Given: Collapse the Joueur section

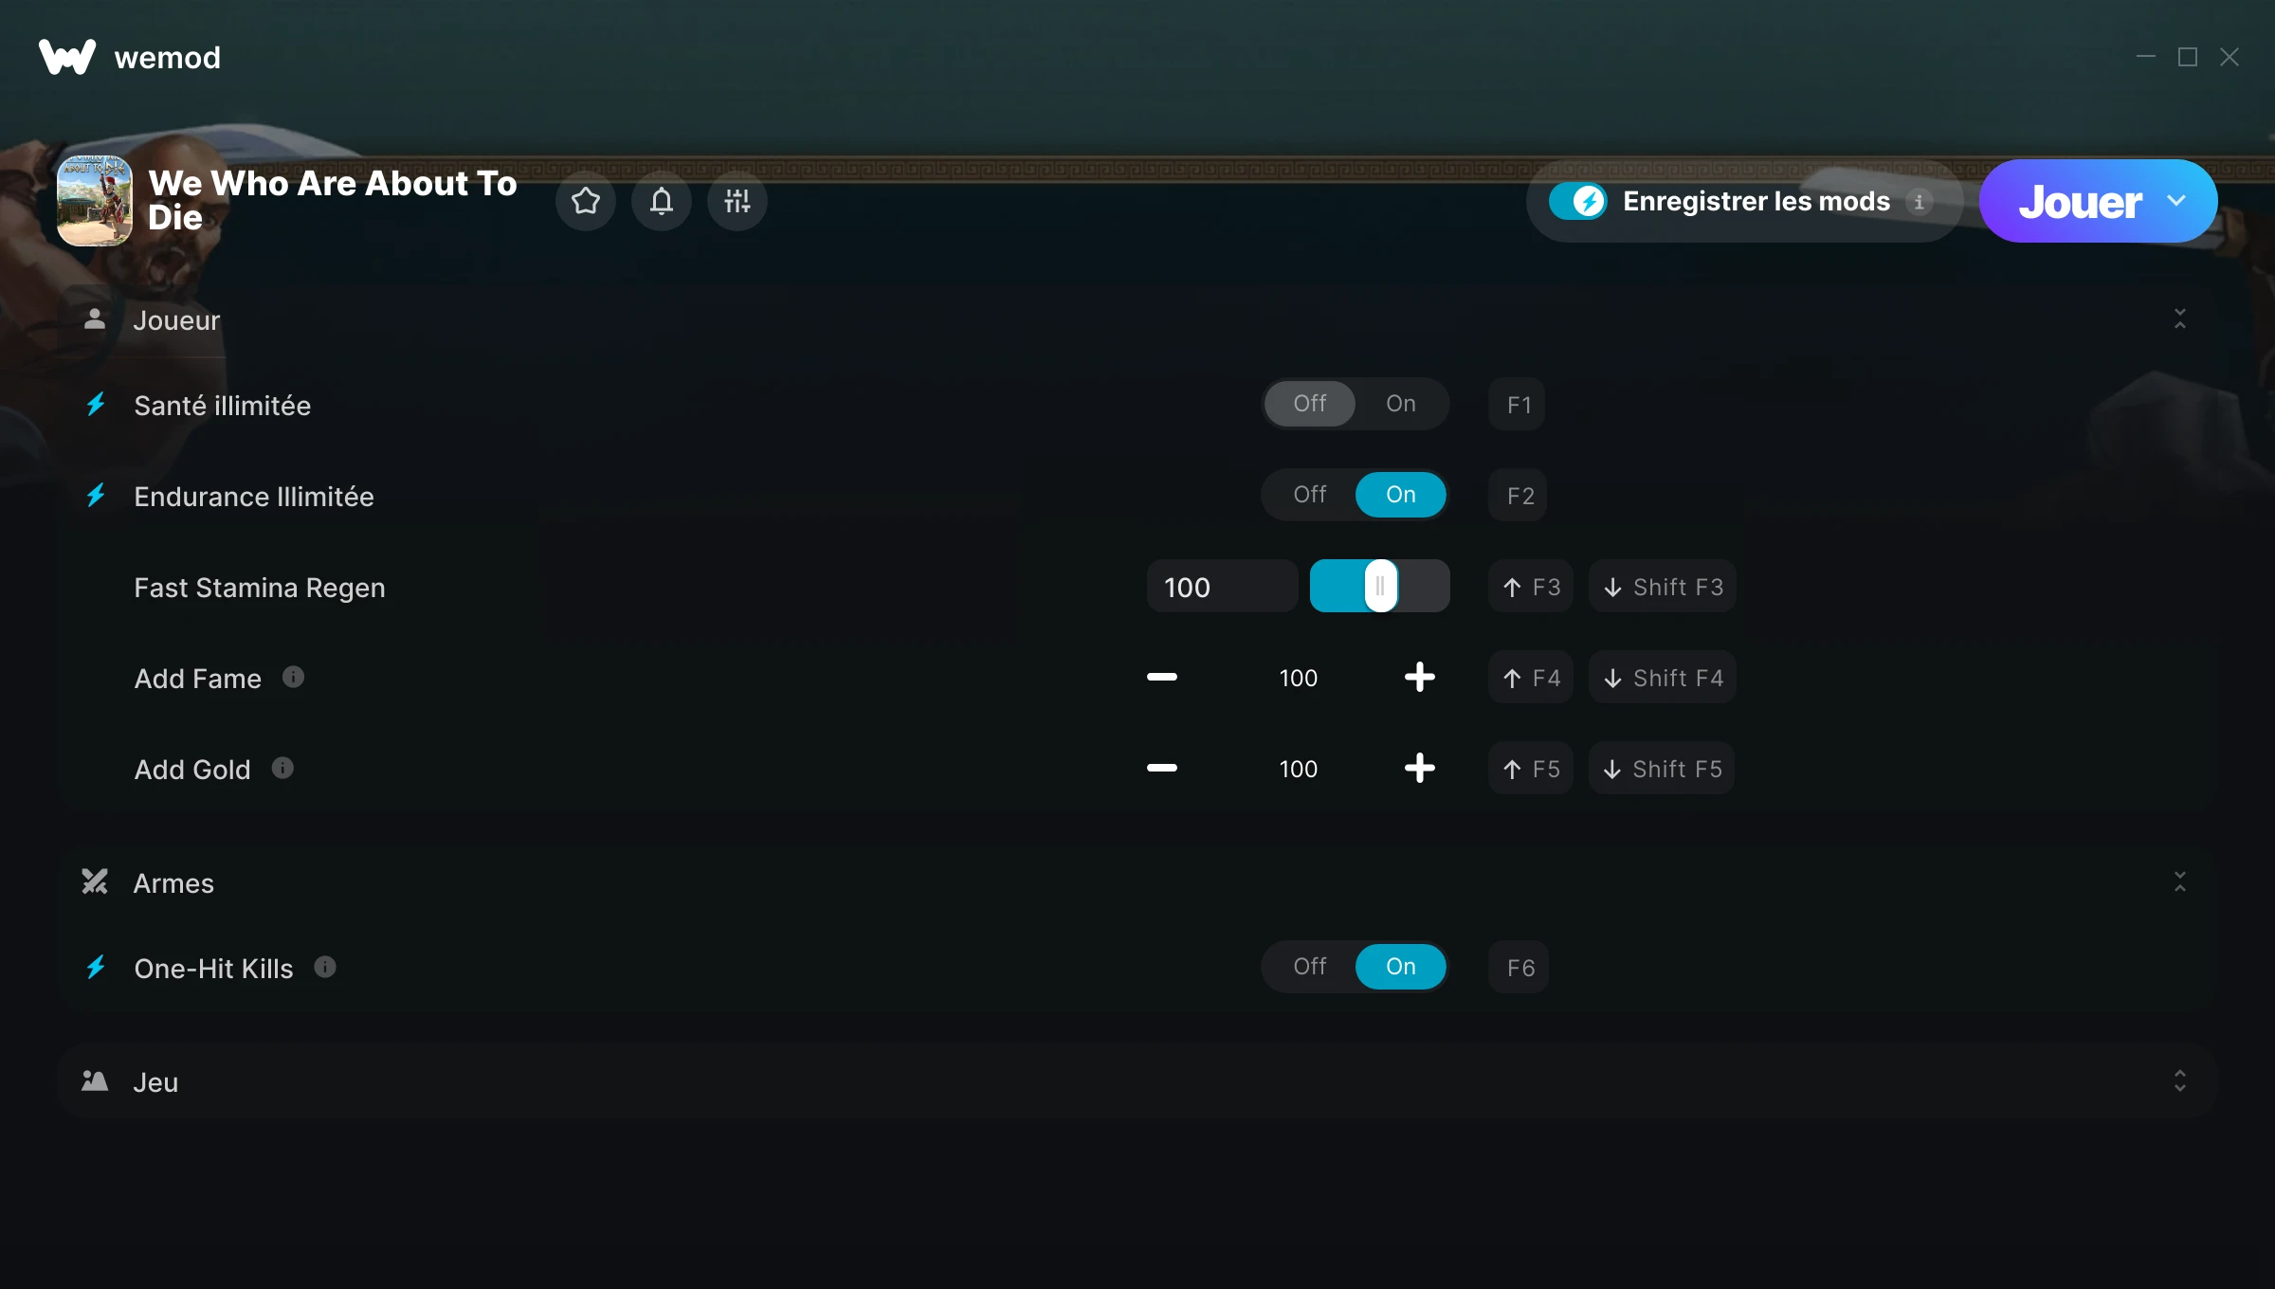Looking at the screenshot, I should [x=2179, y=319].
